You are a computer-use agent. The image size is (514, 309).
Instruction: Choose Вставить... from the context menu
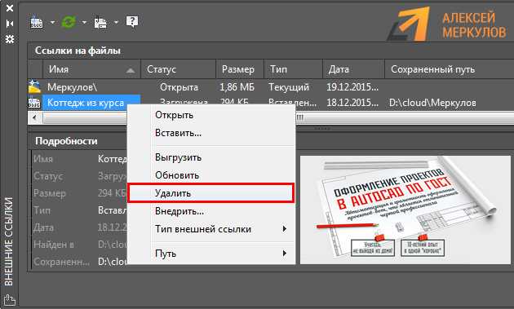(211, 133)
